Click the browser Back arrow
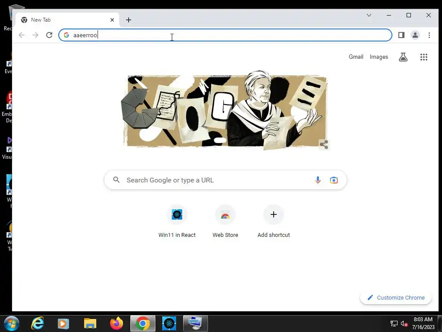442x332 pixels. pos(22,35)
